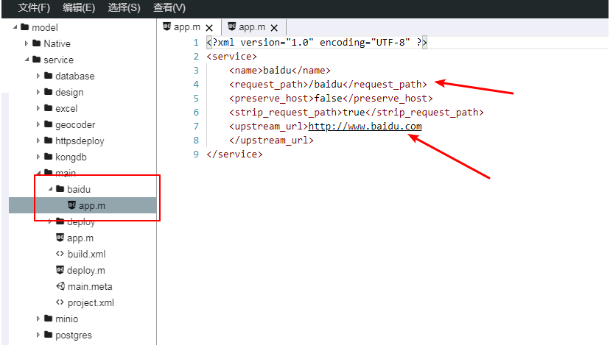The image size is (610, 348).
Task: Collapse the service folder arrow
Action: [x=27, y=60]
